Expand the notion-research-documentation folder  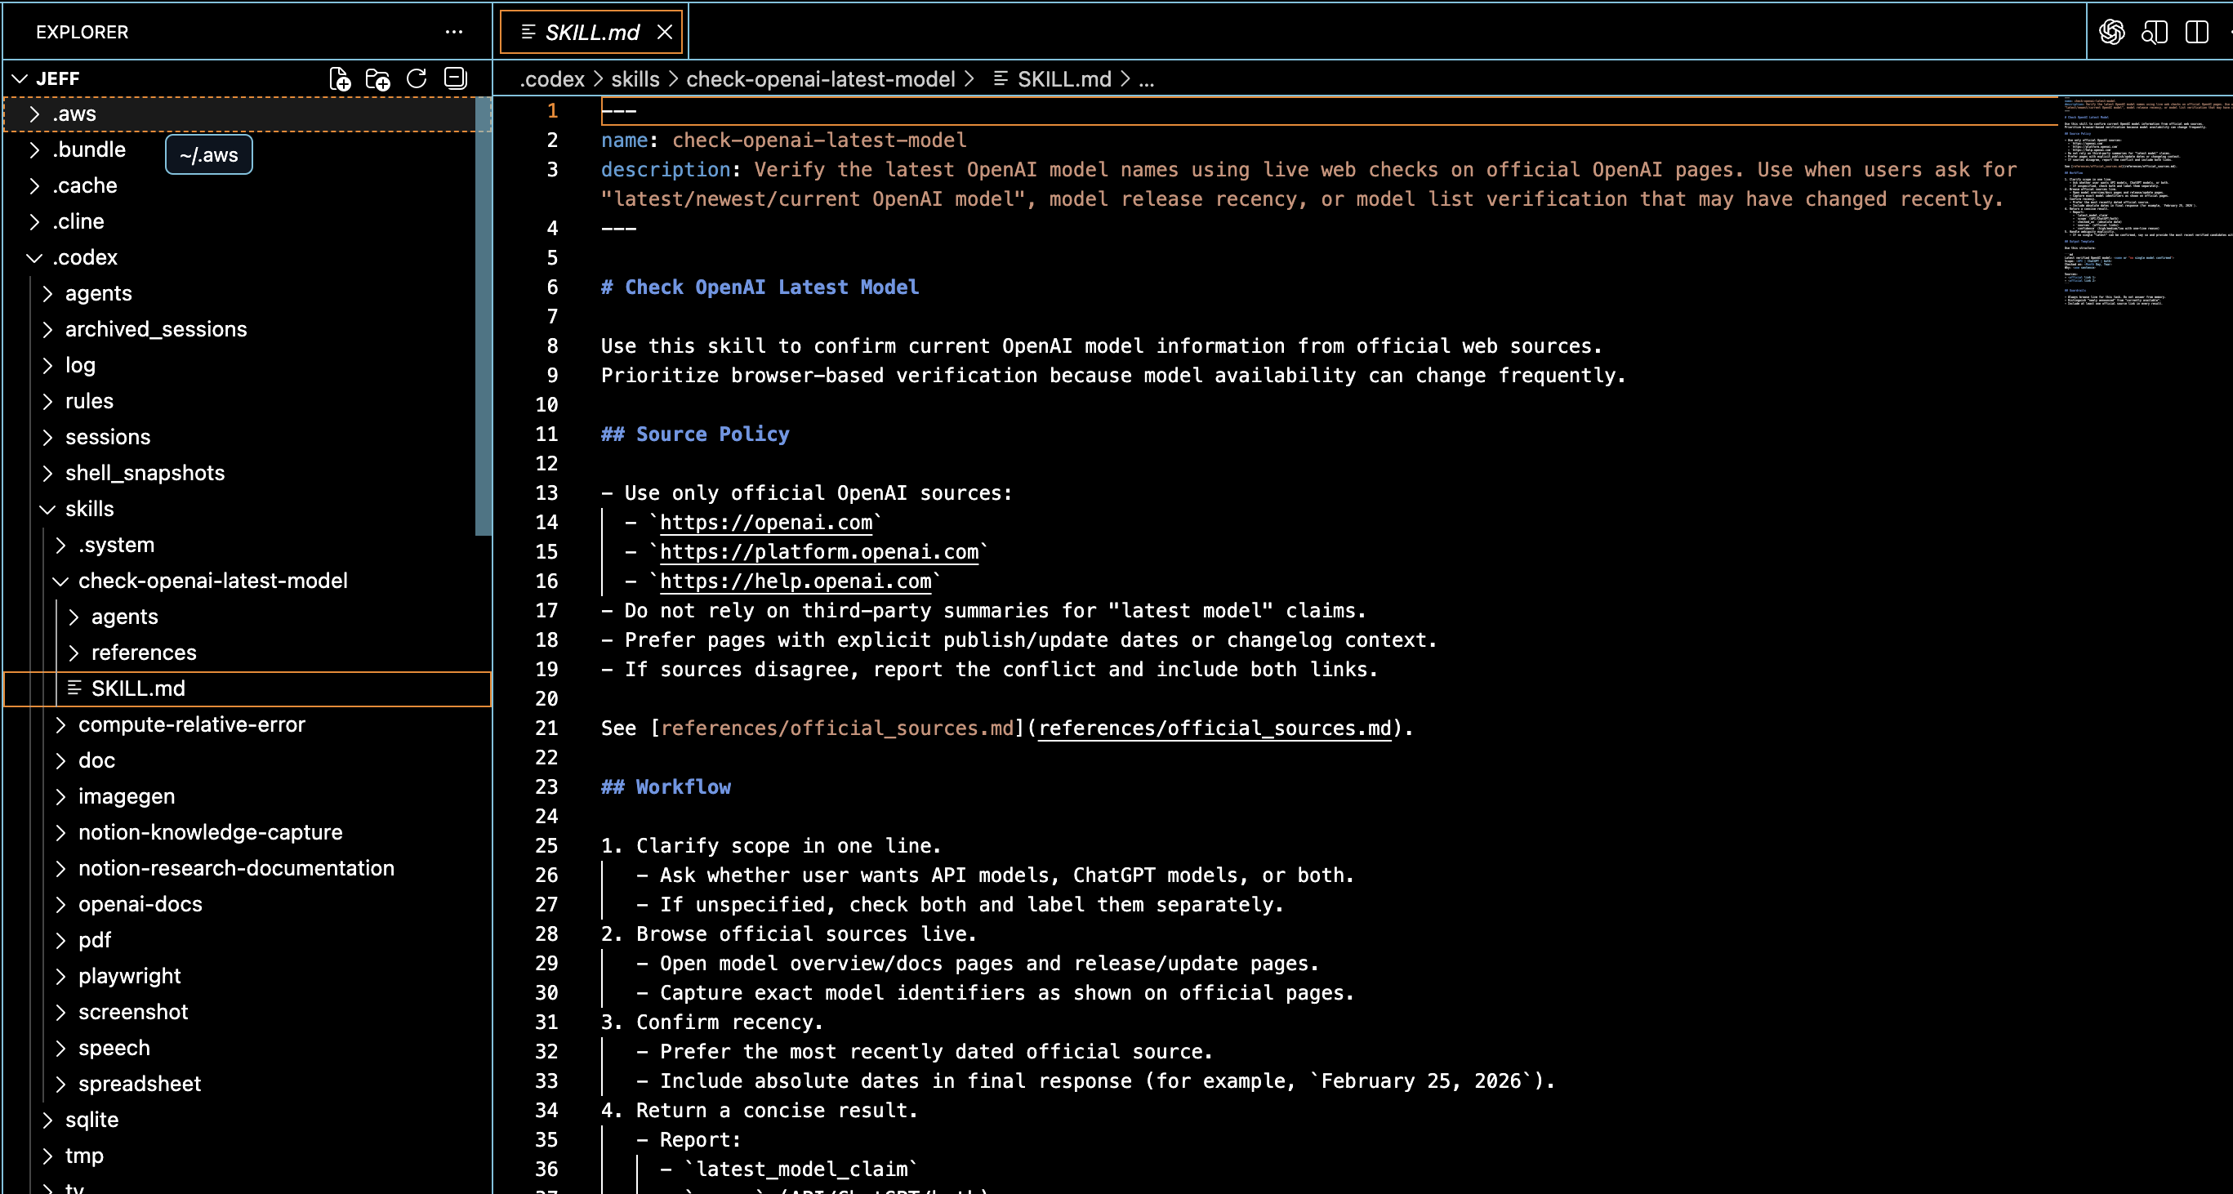pyautogui.click(x=248, y=869)
